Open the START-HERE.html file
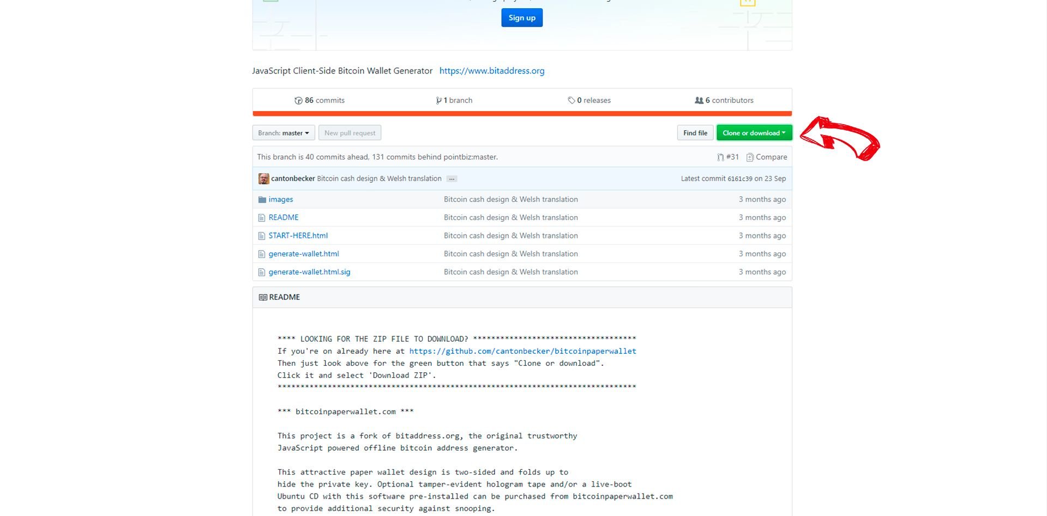This screenshot has width=1047, height=516. coord(298,236)
